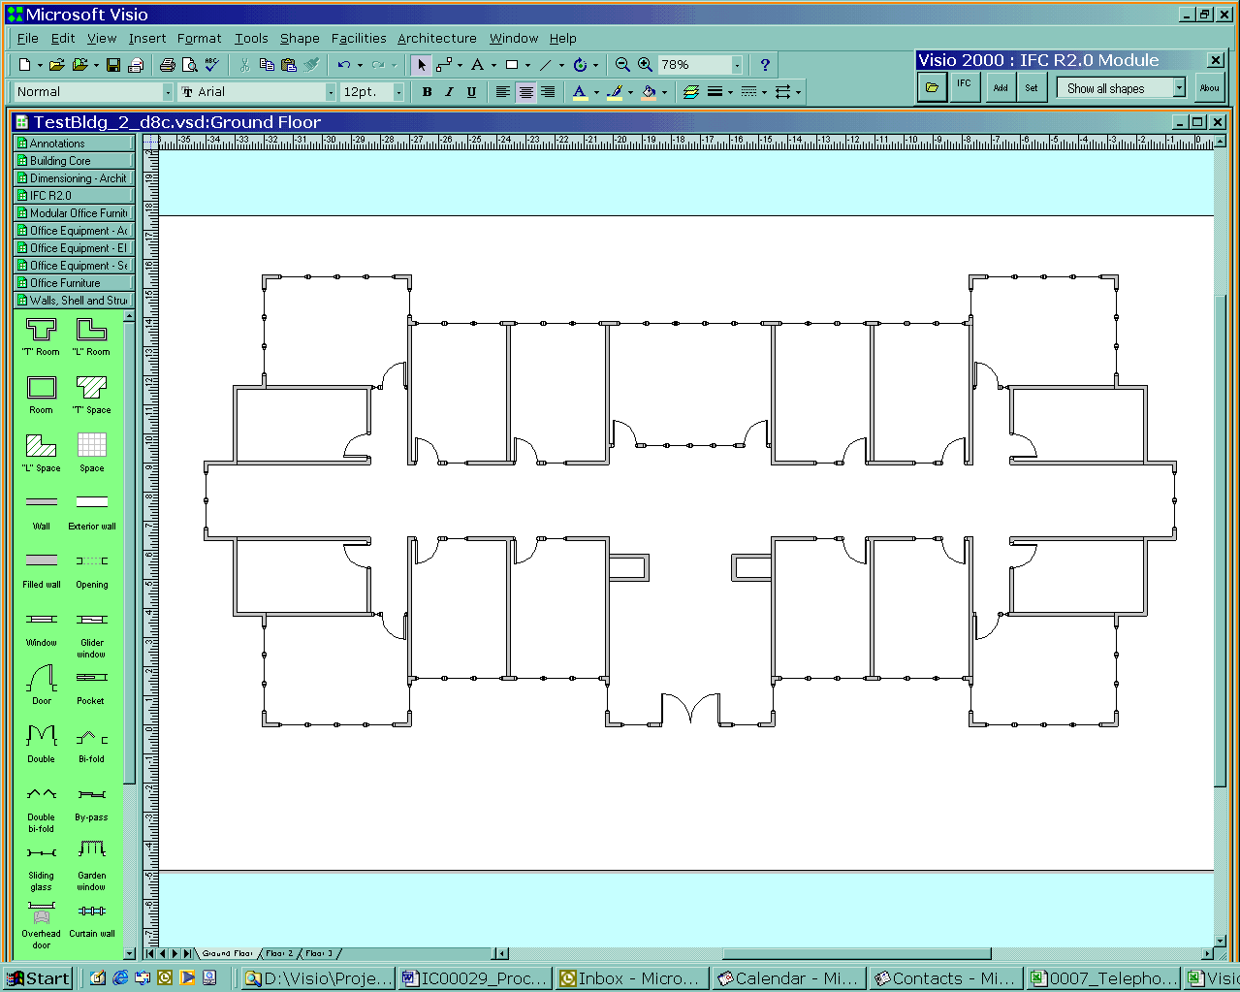Image resolution: width=1240 pixels, height=992 pixels.
Task: Select the Format Painter brush
Action: (x=311, y=65)
